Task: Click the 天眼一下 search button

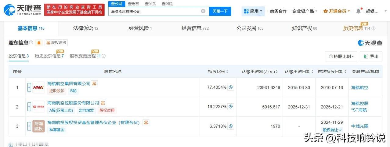Action: tap(220, 11)
